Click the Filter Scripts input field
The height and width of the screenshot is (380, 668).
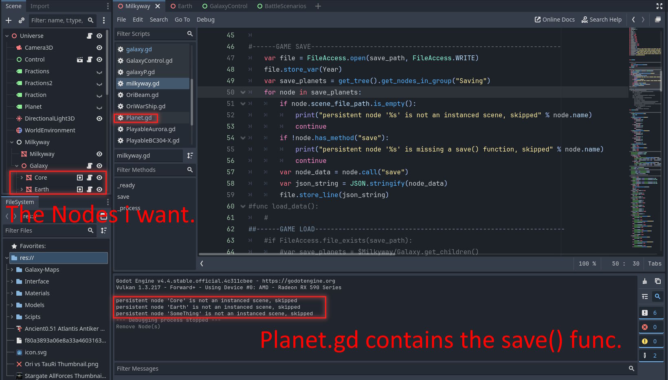(x=150, y=34)
